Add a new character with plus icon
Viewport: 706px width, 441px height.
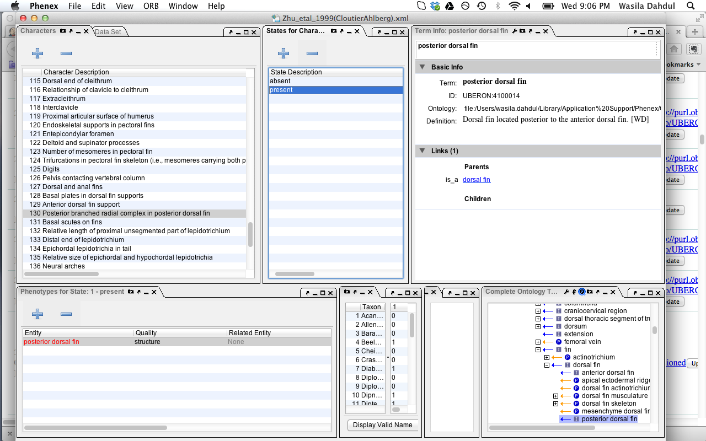pos(38,53)
